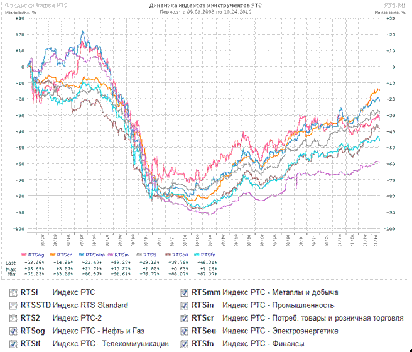Click the +30 left axis label
The image size is (412, 352).
20,18
